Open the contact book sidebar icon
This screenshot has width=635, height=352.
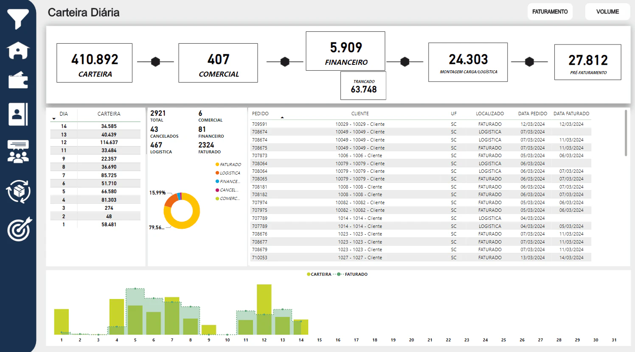tap(18, 114)
